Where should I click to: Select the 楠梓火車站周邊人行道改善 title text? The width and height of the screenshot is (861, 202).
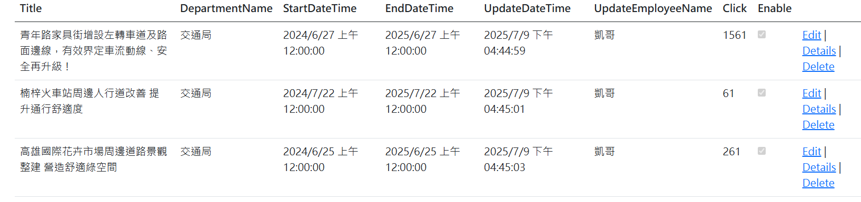coord(83,93)
